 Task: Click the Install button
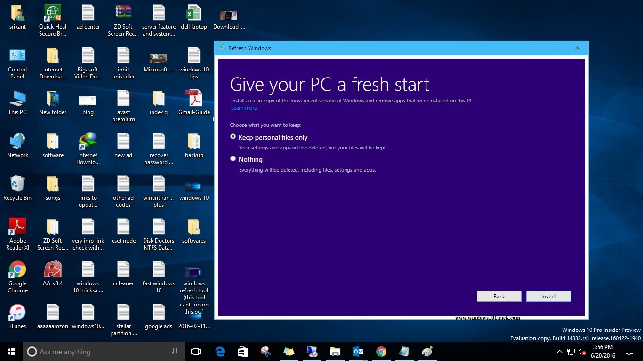(548, 296)
